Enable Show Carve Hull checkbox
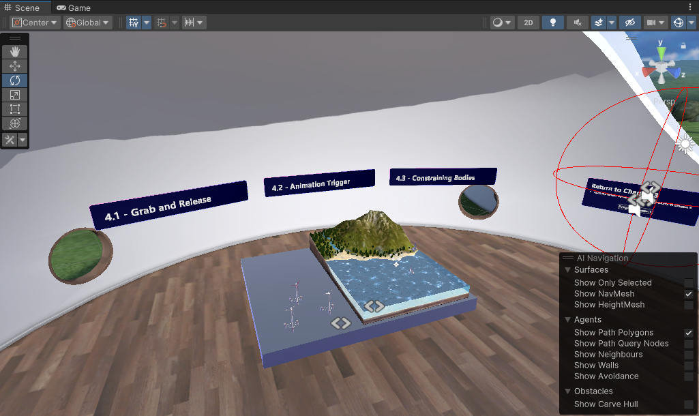Image resolution: width=699 pixels, height=416 pixels. pos(688,404)
